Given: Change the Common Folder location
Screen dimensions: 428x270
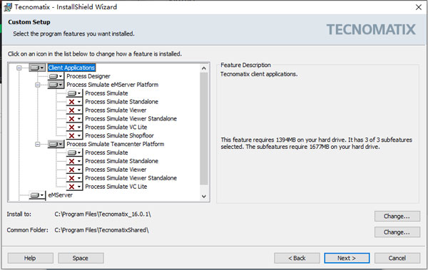Looking at the screenshot, I should [x=397, y=232].
